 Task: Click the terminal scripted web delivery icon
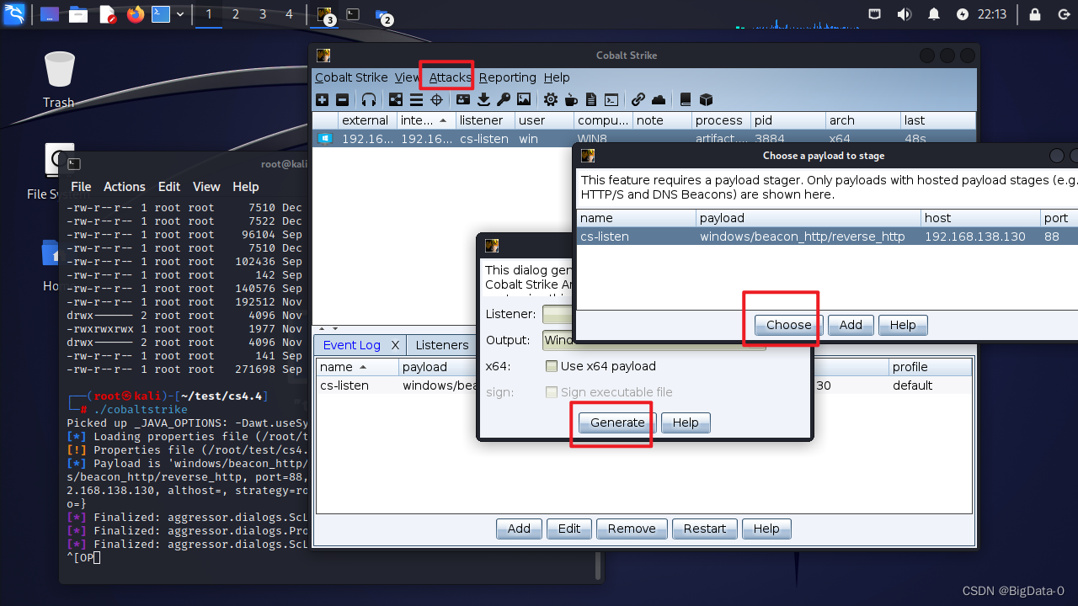611,99
